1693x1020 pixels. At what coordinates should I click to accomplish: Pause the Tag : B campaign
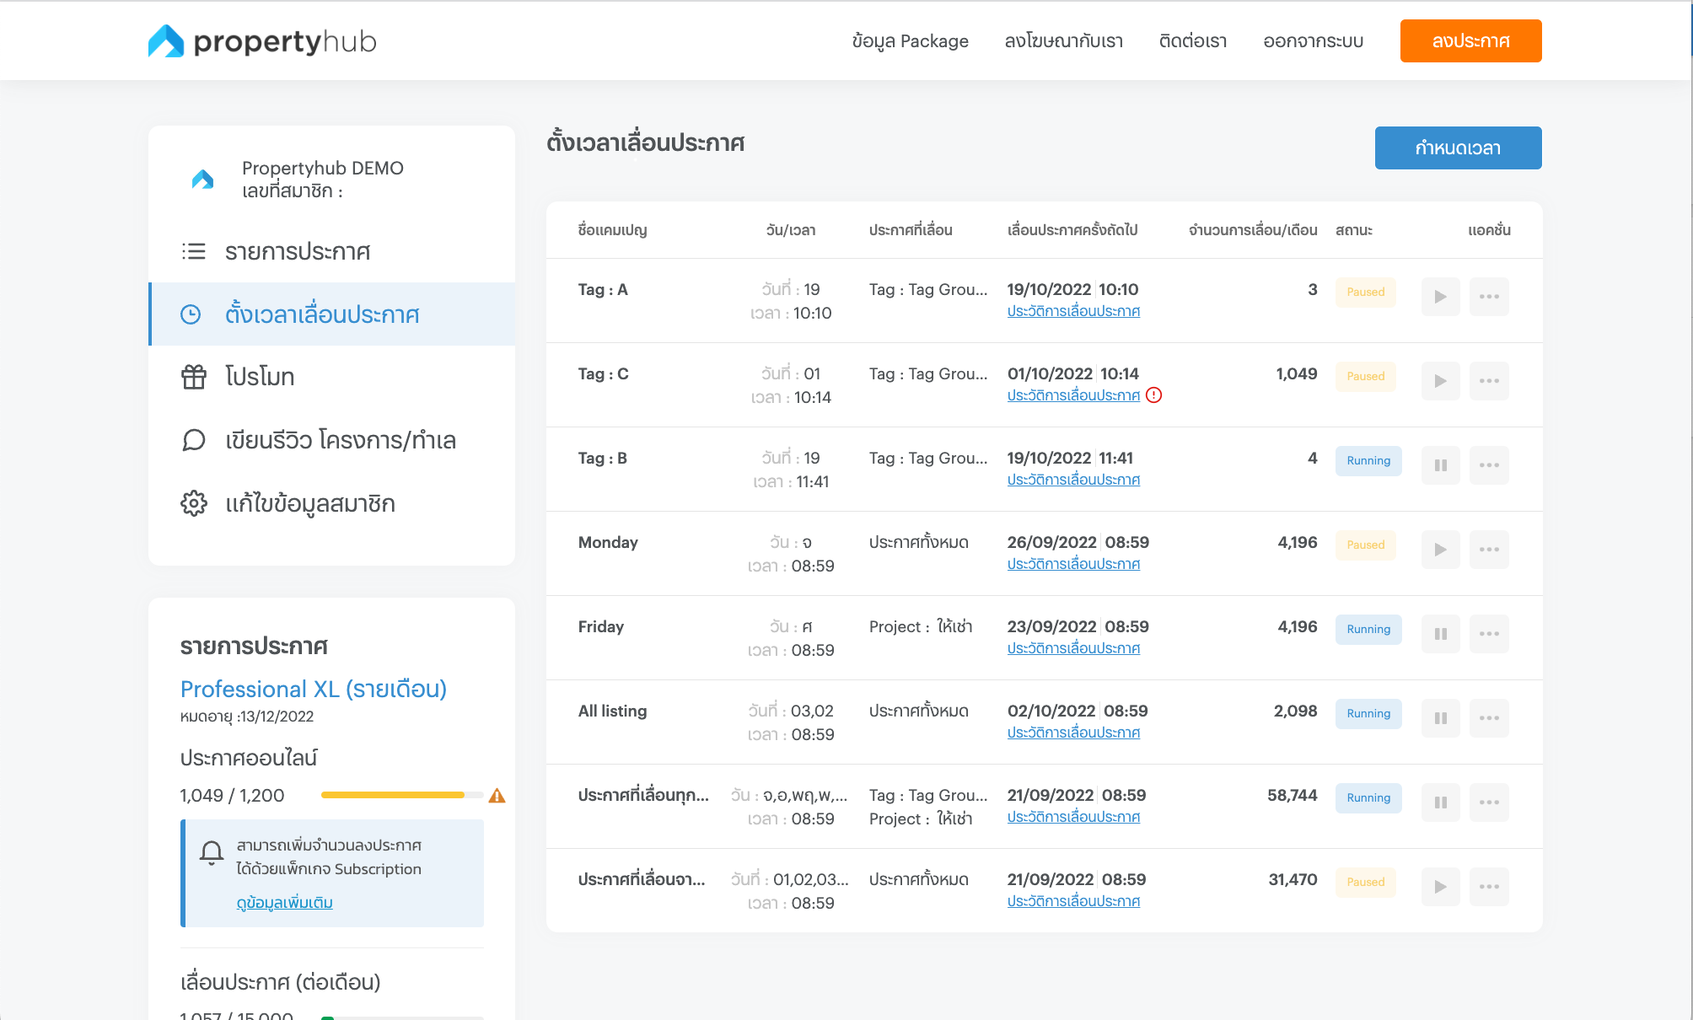[1440, 465]
